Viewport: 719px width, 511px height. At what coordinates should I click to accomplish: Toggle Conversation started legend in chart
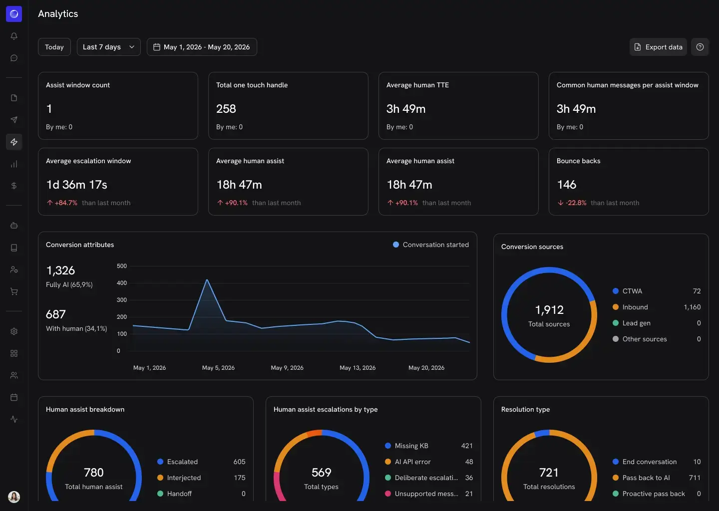431,245
